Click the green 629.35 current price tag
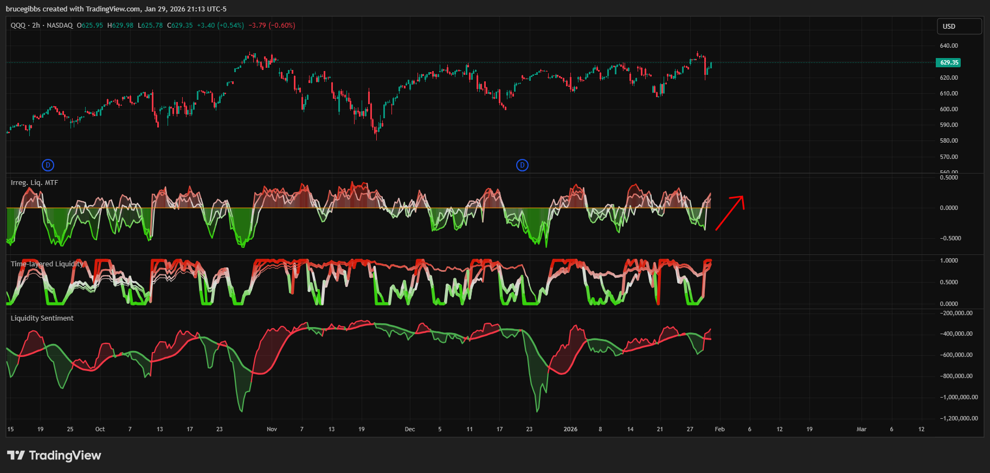This screenshot has height=473, width=990. pyautogui.click(x=948, y=62)
